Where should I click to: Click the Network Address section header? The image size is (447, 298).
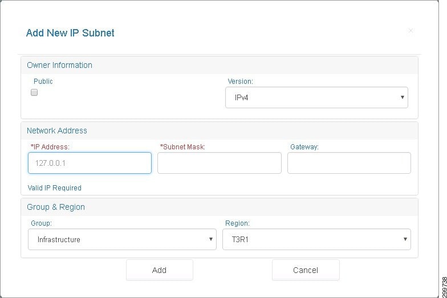click(57, 131)
